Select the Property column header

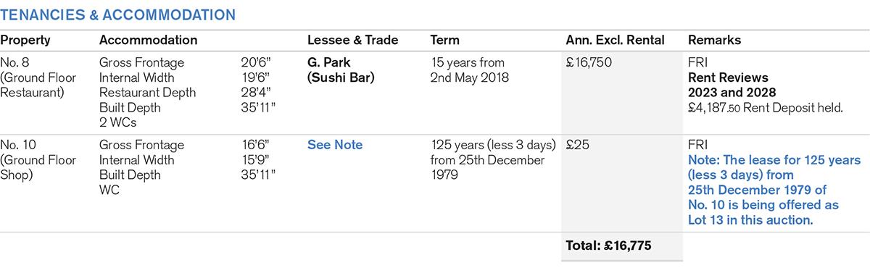click(x=24, y=41)
